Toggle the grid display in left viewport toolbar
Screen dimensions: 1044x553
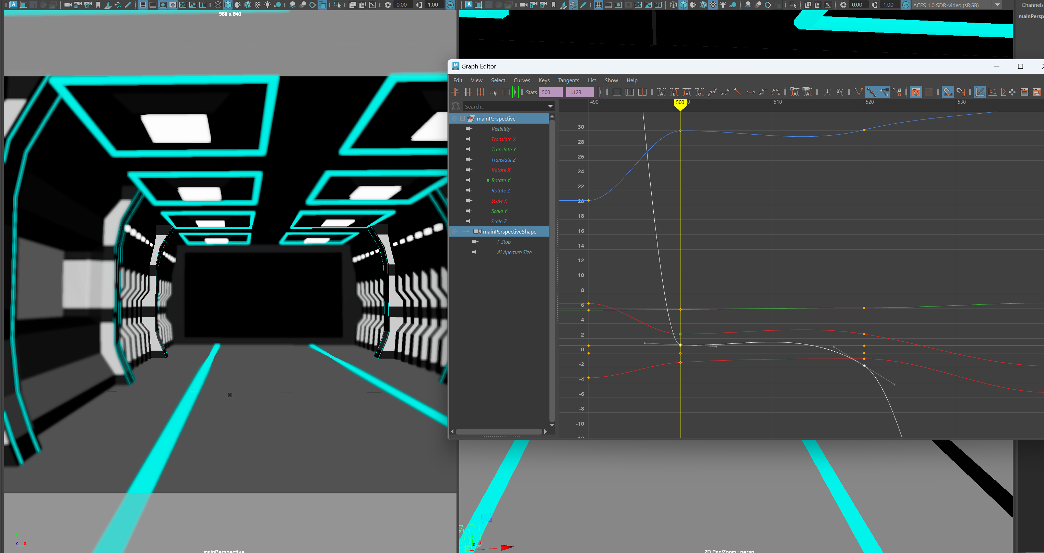coord(143,5)
